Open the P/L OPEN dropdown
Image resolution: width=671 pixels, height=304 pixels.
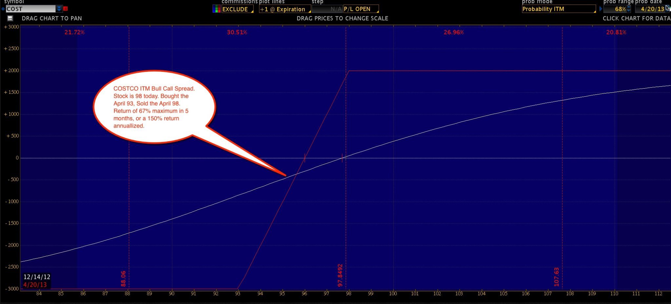click(x=361, y=9)
